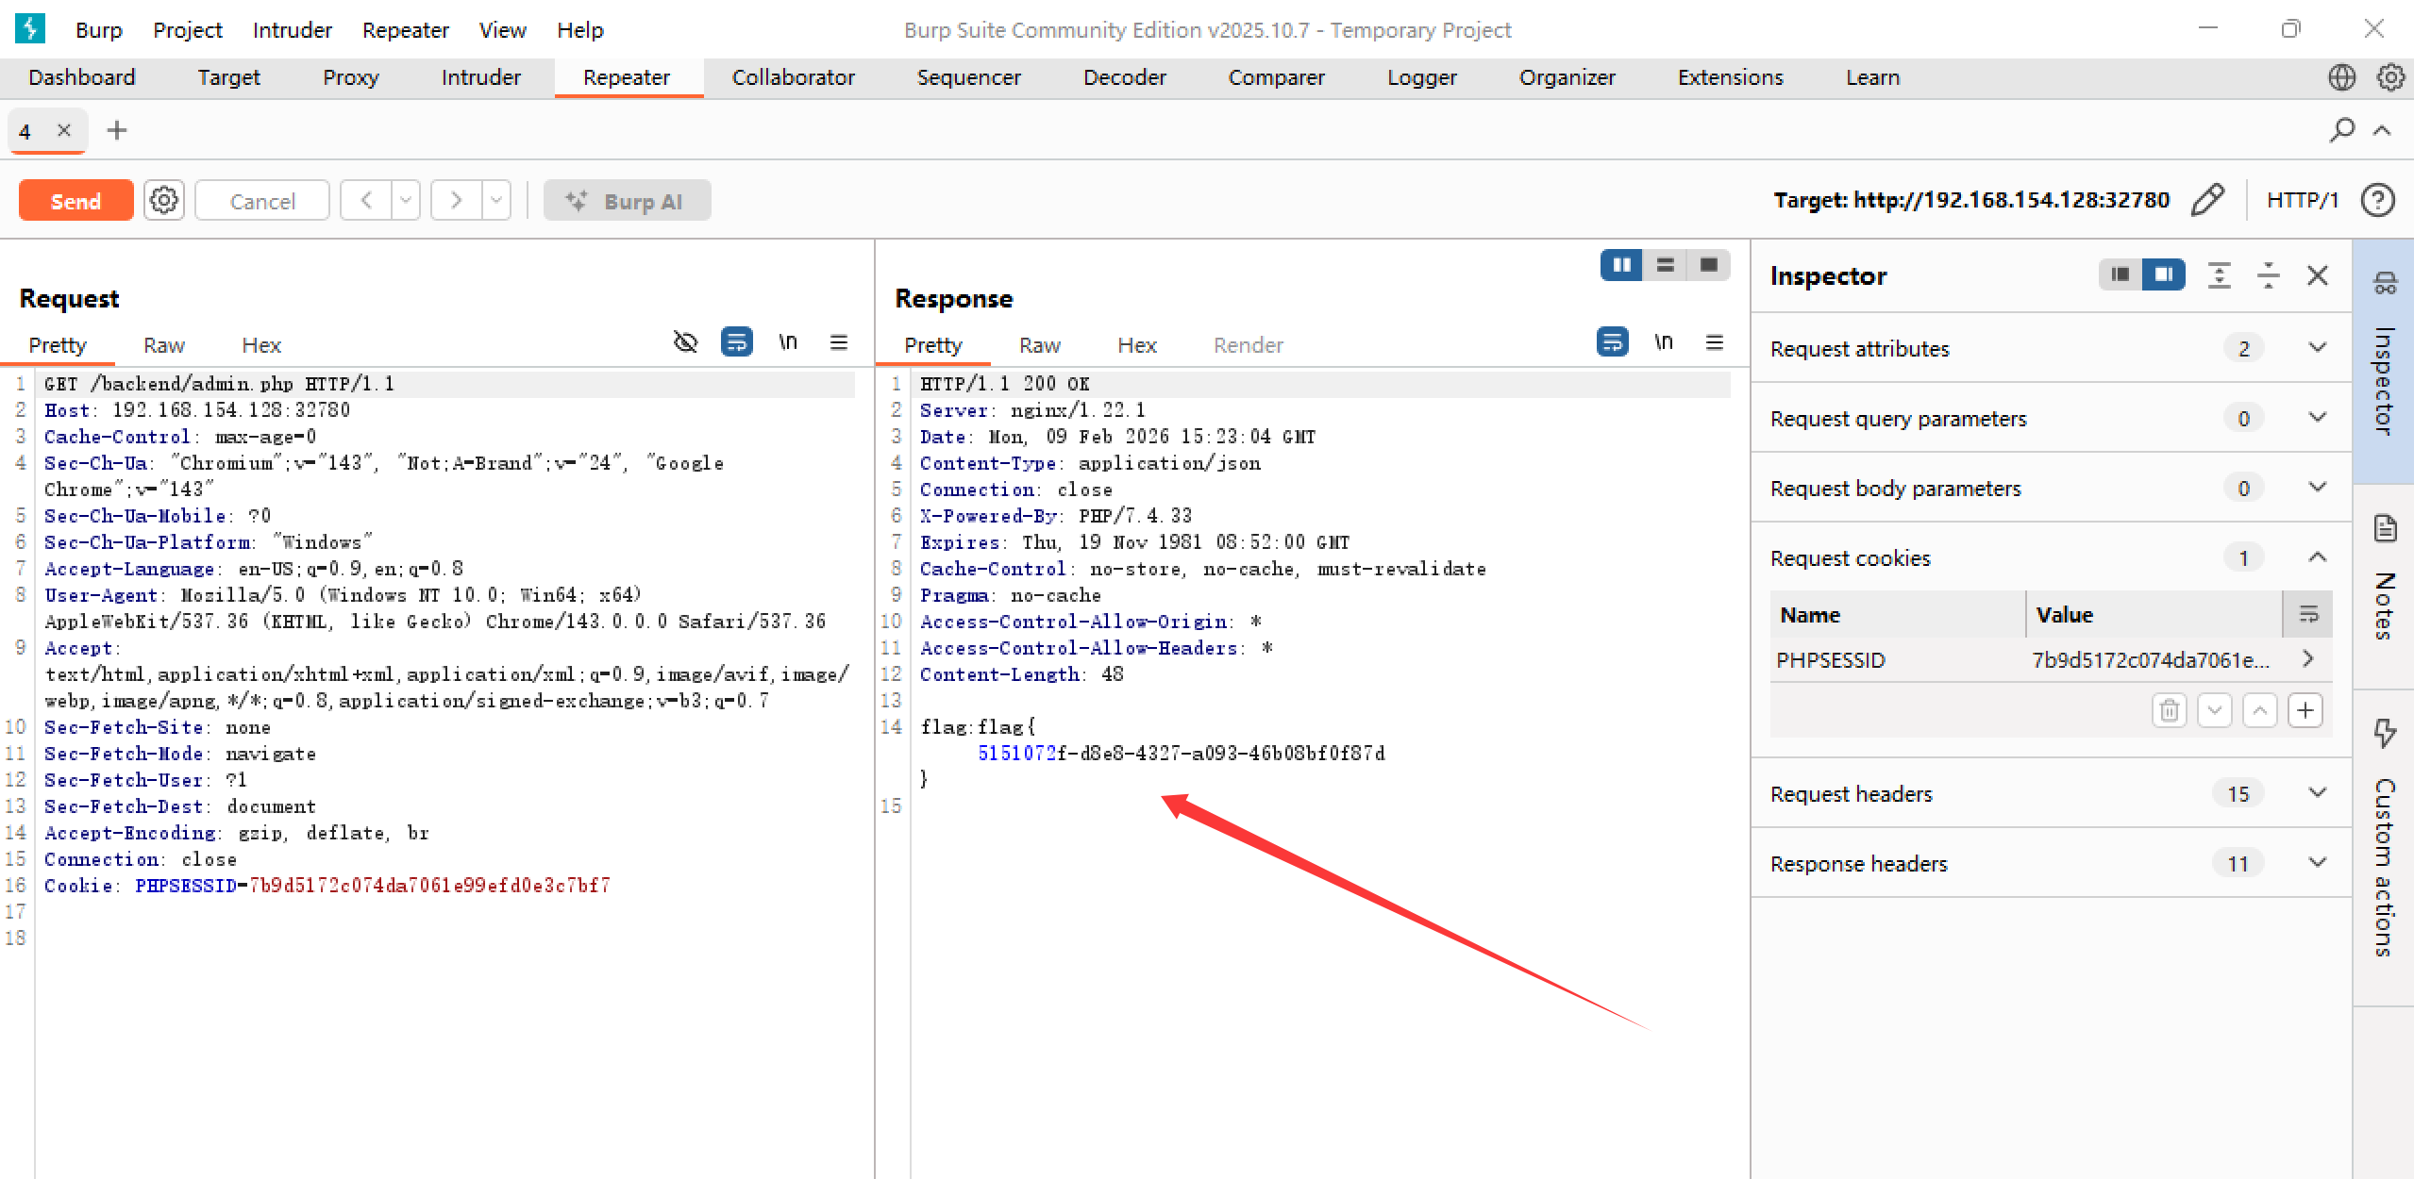Open the history back dropdown arrow
This screenshot has height=1179, width=2414.
(406, 201)
